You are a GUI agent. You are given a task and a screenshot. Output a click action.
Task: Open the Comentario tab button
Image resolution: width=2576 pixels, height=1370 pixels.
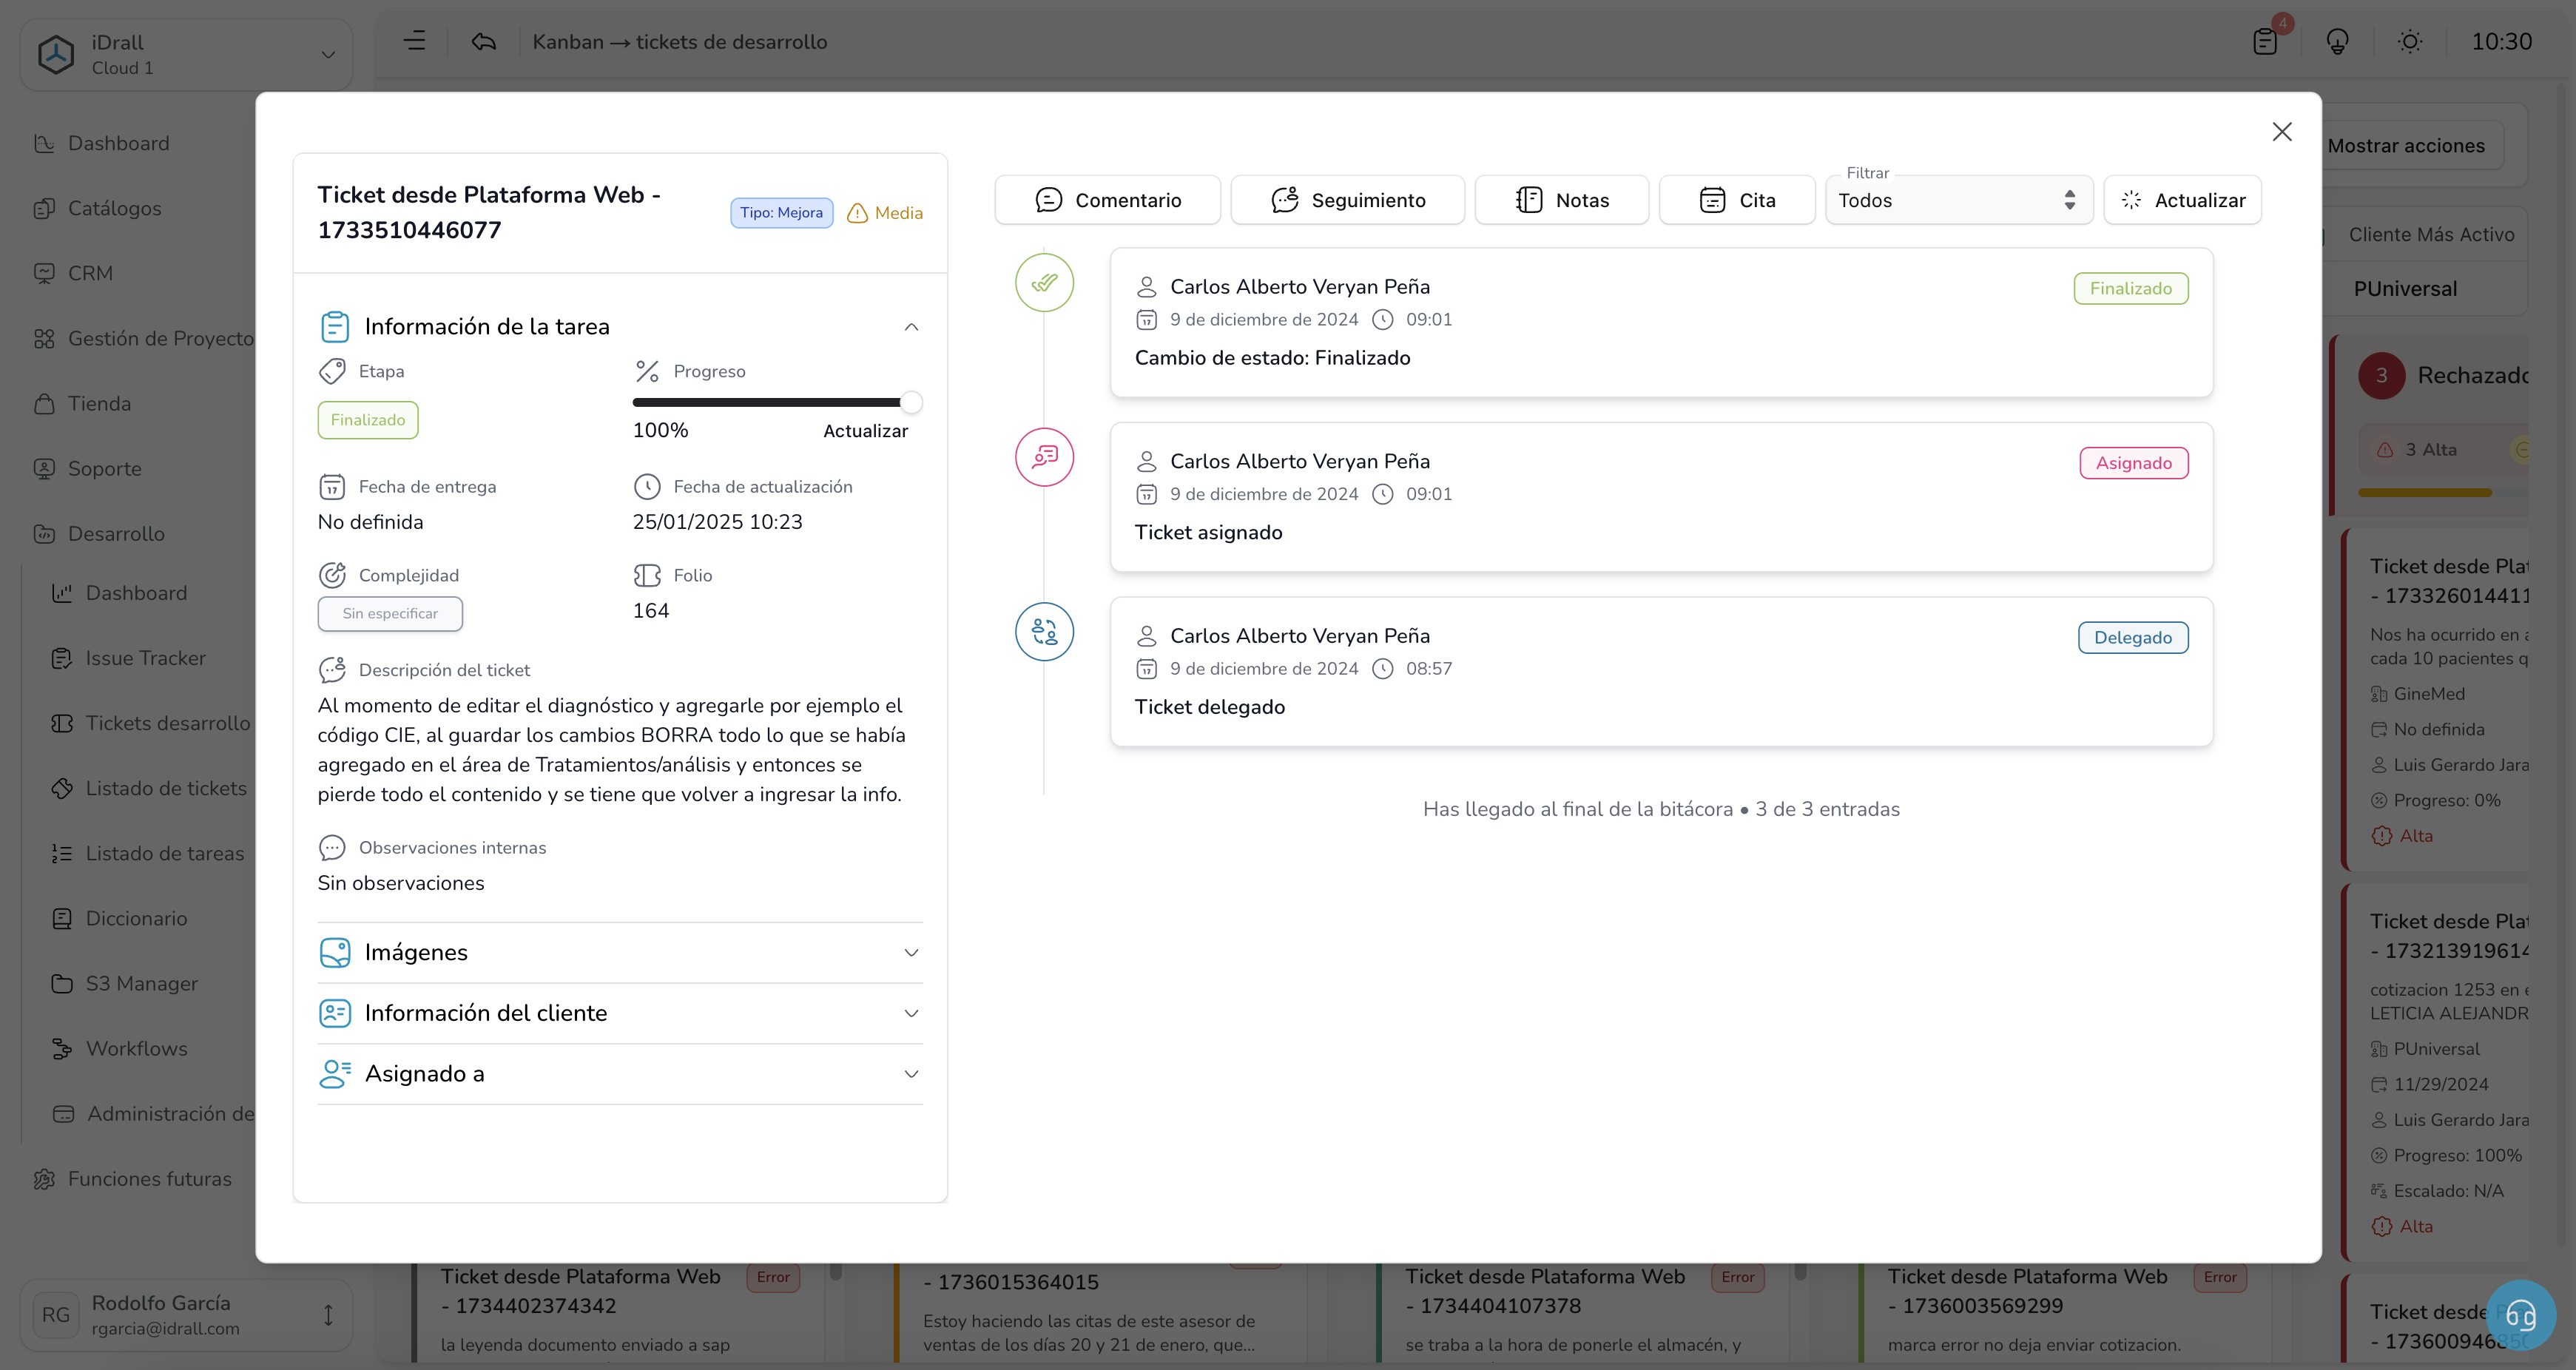(x=1107, y=200)
